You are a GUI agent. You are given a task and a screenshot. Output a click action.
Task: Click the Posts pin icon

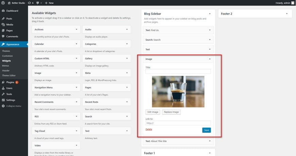pyautogui.click(x=3, y=18)
